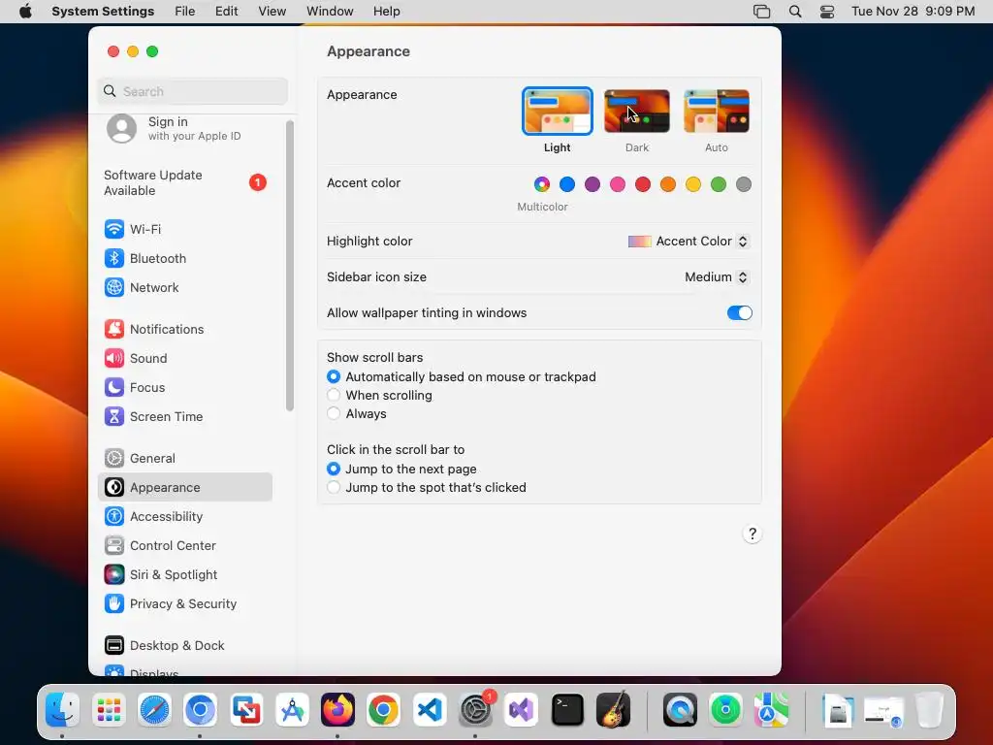Open Maps from the Dock
Viewport: 993px width, 745px height.
point(771,709)
